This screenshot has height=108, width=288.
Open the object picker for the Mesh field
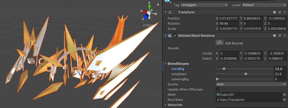pyautogui.click(x=285, y=95)
